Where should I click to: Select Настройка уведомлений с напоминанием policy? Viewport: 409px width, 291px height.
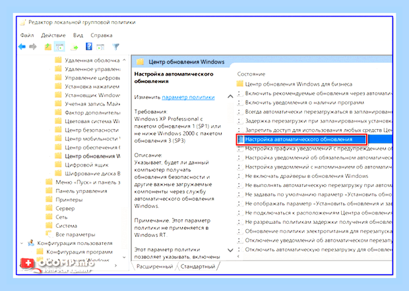pyautogui.click(x=314, y=167)
